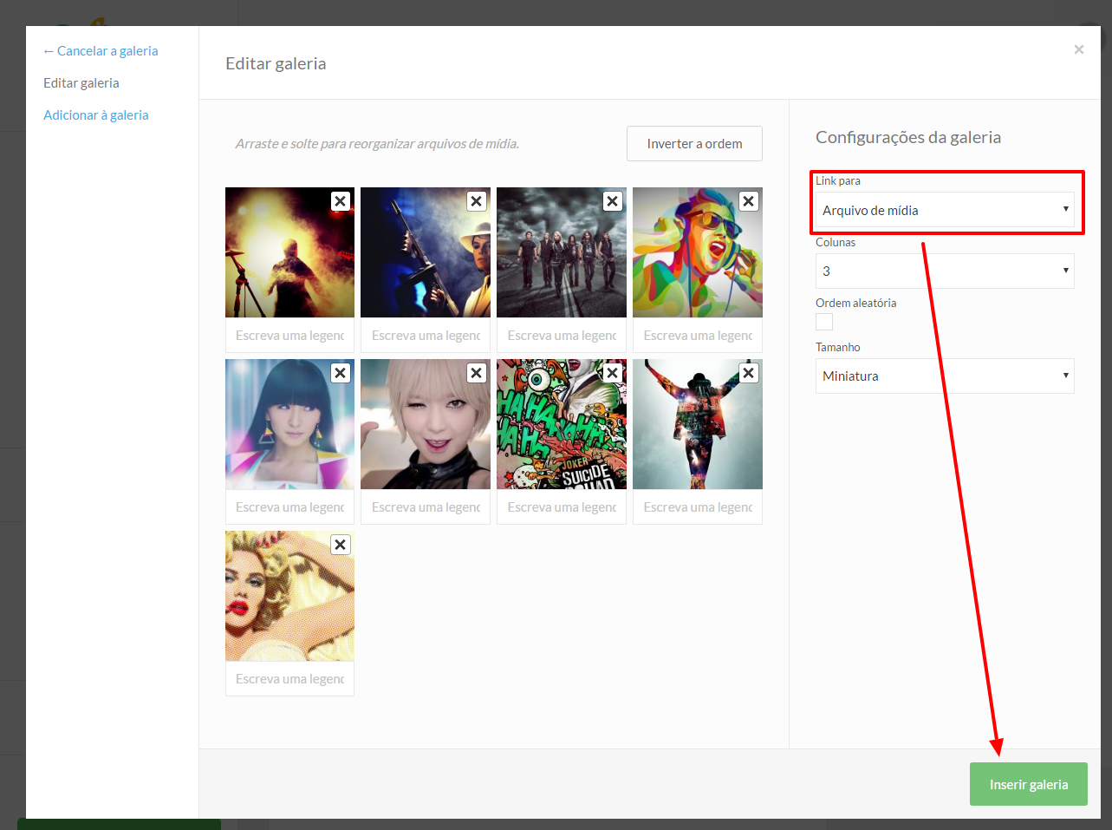Open the Tamanho dropdown
This screenshot has height=830, width=1112.
coord(945,376)
